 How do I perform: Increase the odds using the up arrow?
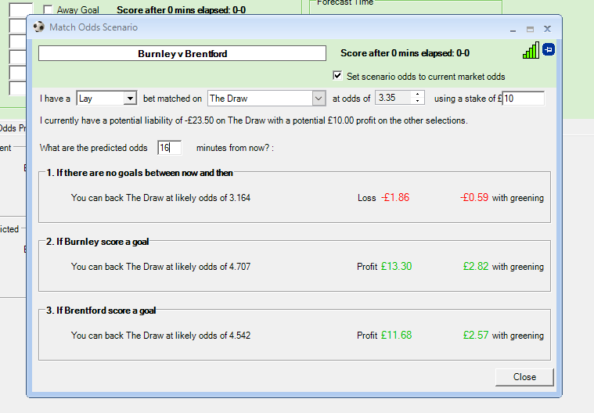[x=418, y=95]
